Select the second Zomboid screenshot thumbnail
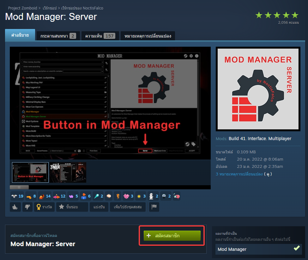The image size is (308, 260). click(68, 173)
